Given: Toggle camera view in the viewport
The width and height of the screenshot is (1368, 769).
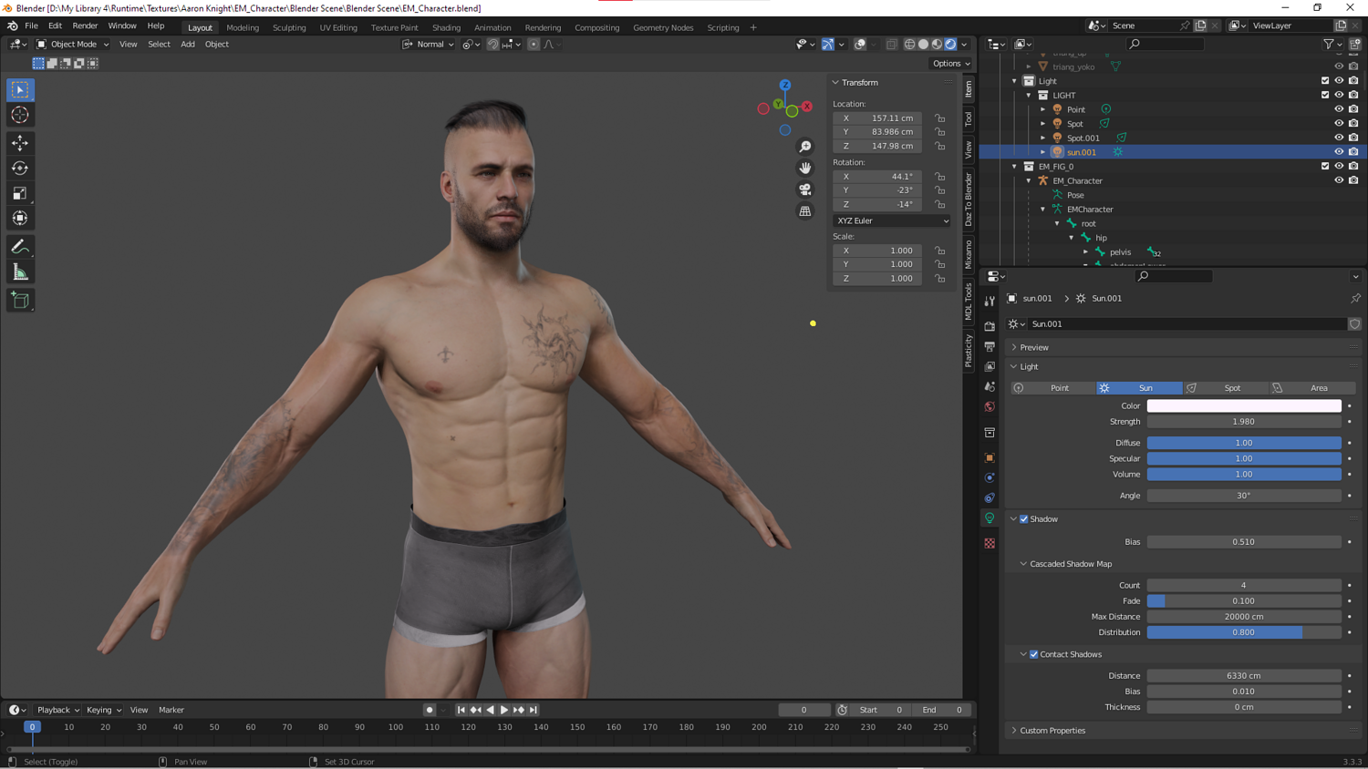Looking at the screenshot, I should (805, 190).
